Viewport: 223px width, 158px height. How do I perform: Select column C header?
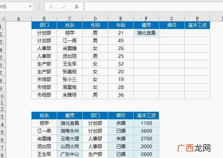[69, 19]
